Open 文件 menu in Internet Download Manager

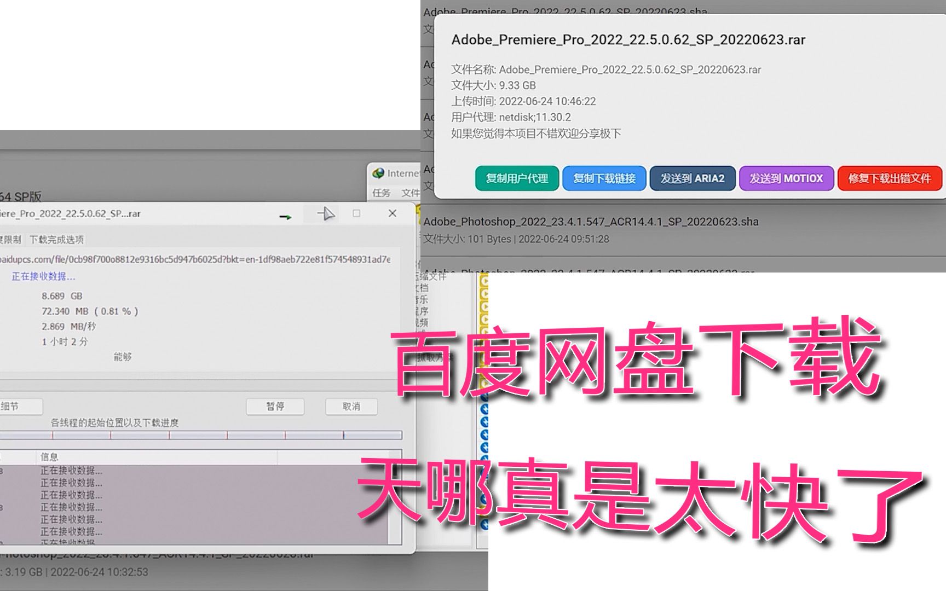pyautogui.click(x=410, y=193)
